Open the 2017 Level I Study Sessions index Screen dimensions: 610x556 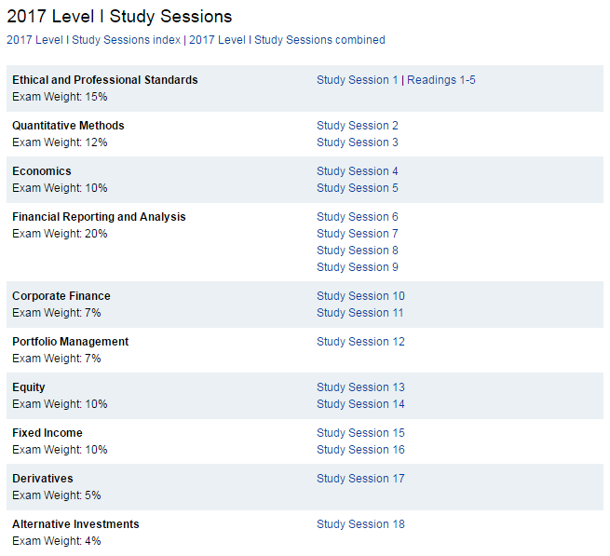93,40
